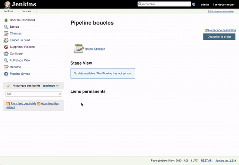Open the Ajouter une description link

pos(222,30)
